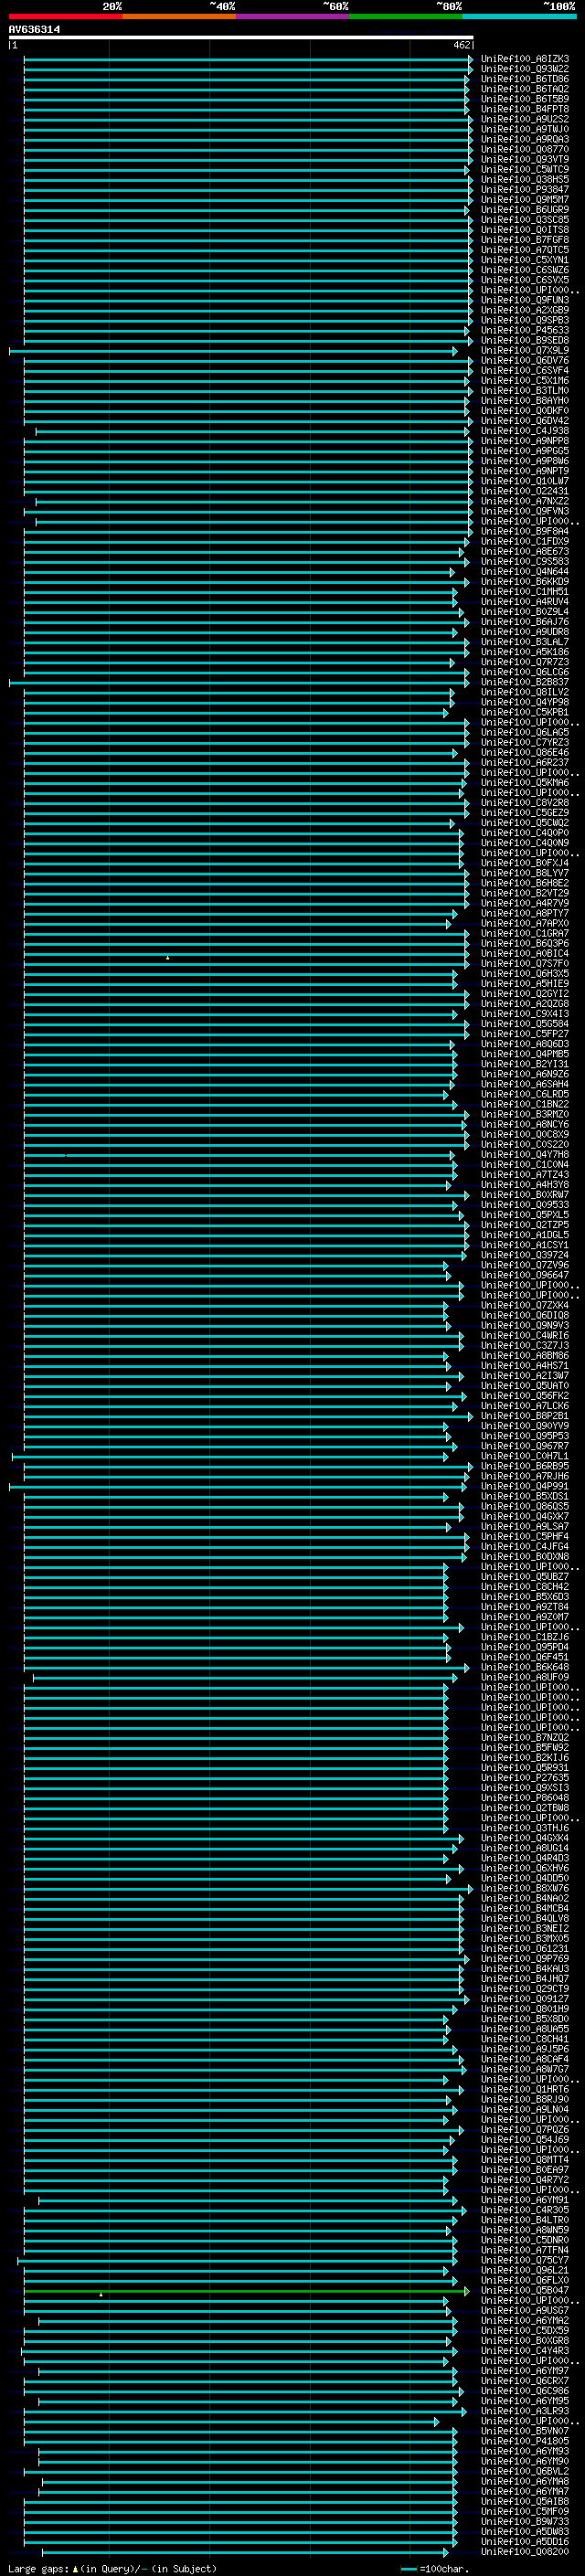Open UniRef100_A2XGB9 entry

point(525,310)
